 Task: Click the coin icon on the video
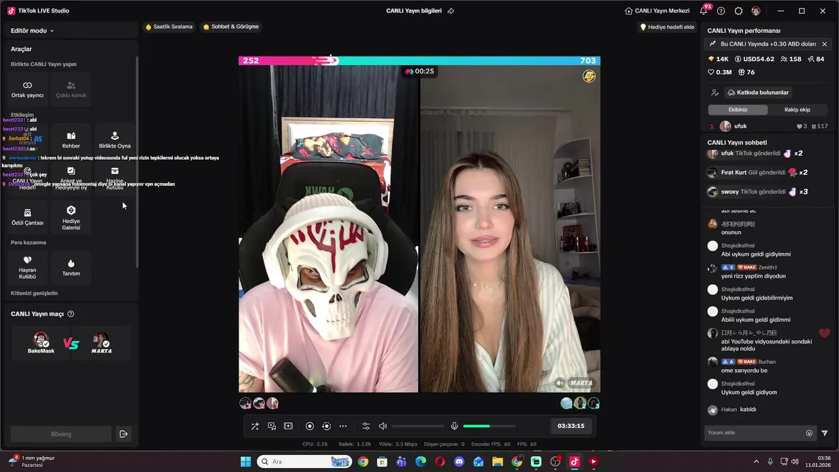click(589, 76)
